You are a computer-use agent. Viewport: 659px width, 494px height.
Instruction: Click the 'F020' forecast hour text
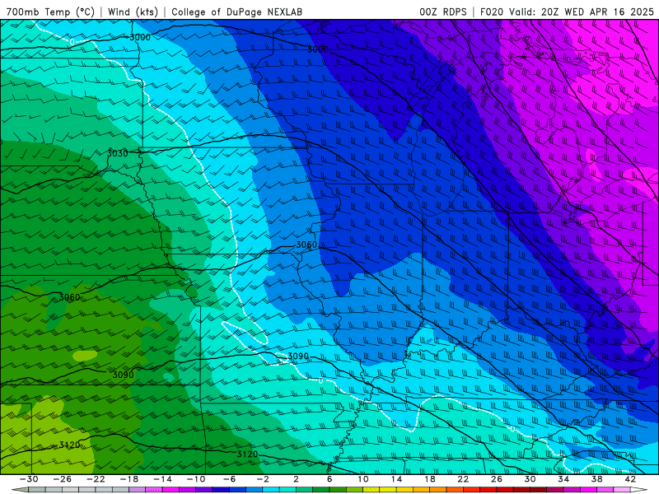(x=492, y=12)
